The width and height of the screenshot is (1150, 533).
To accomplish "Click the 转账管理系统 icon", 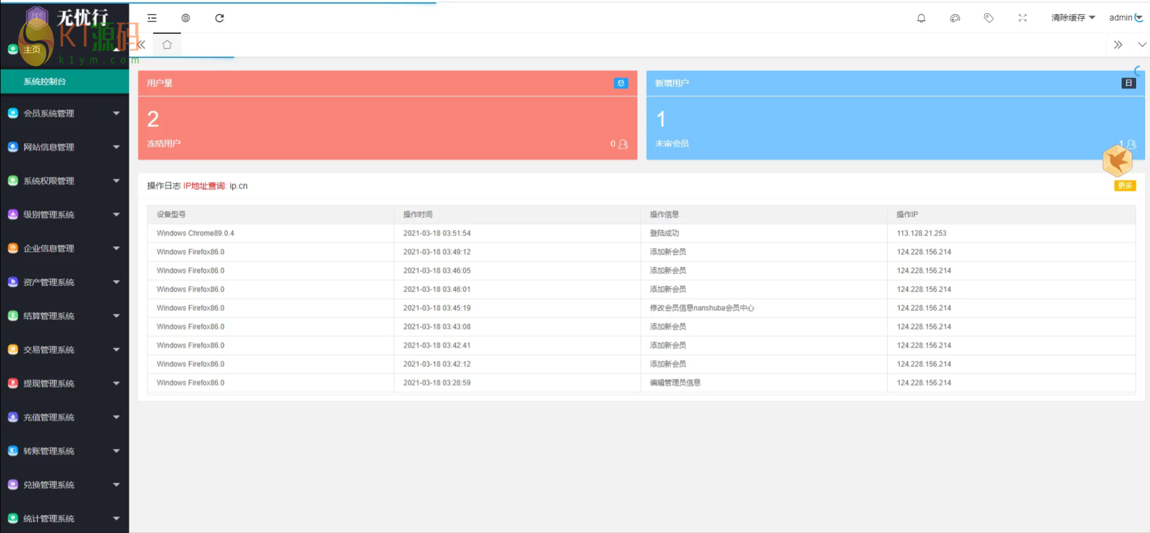I will coord(13,451).
